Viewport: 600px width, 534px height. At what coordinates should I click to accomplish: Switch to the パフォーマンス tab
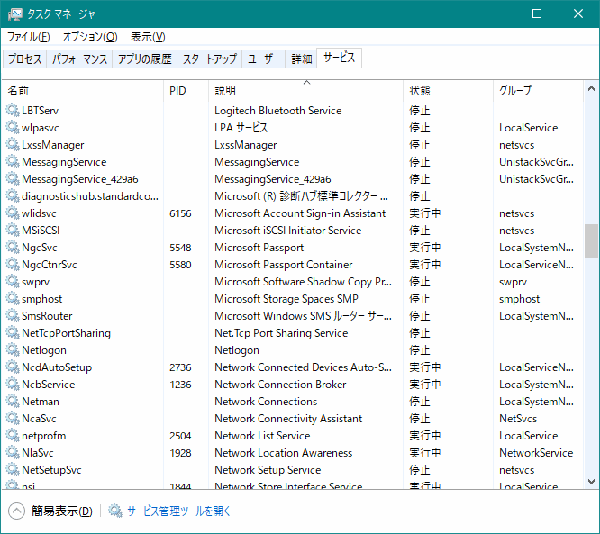tap(79, 59)
